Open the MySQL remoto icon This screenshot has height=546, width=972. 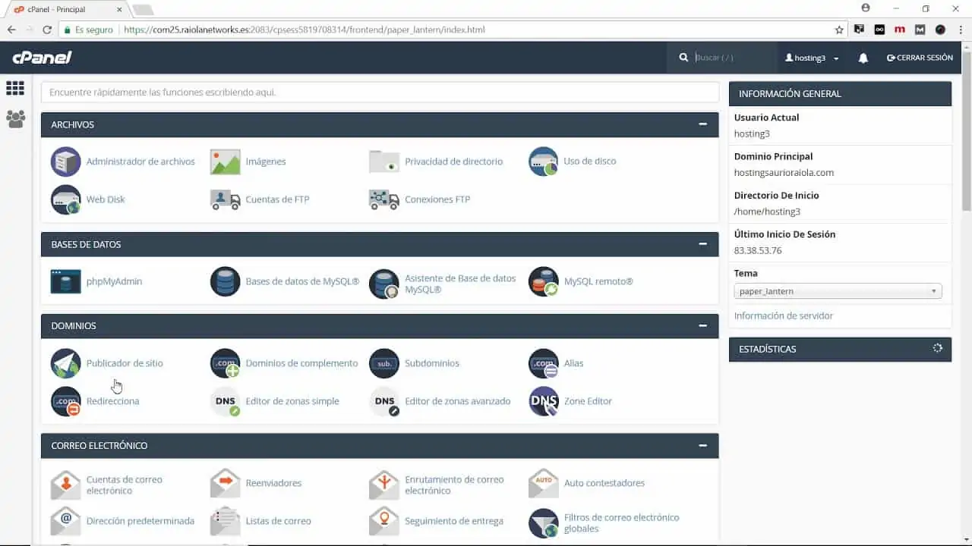pyautogui.click(x=544, y=281)
